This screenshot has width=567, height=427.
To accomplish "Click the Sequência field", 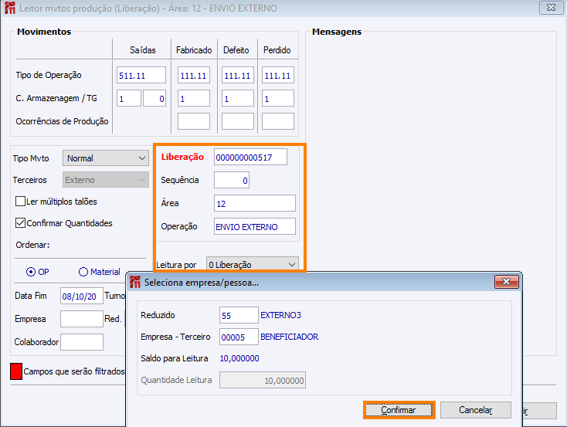I will point(232,180).
